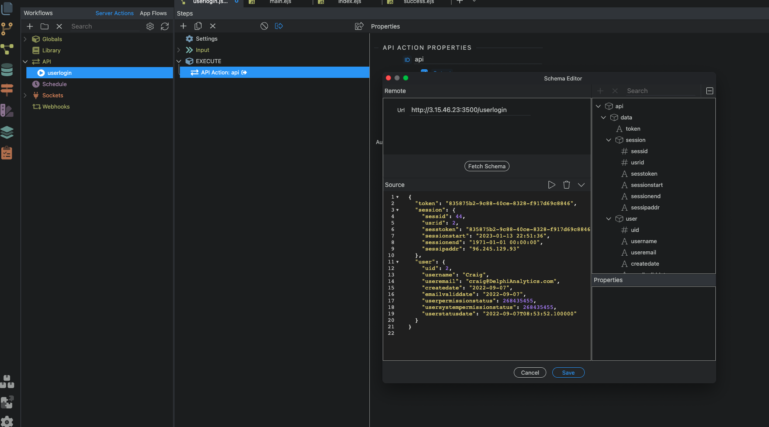Click the Url input field
This screenshot has height=427, width=769.
point(470,110)
